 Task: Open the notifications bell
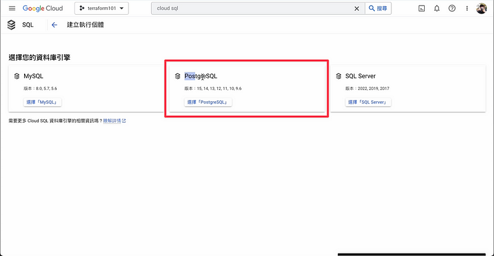pos(437,9)
